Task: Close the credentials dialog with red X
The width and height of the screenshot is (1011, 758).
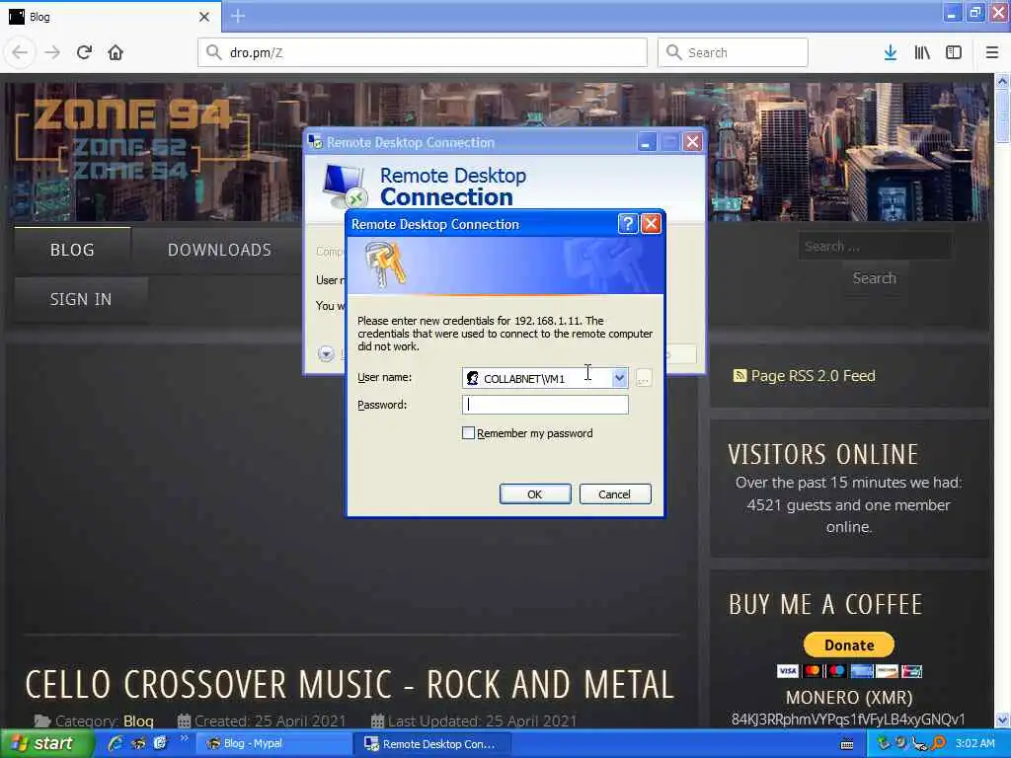Action: (652, 224)
